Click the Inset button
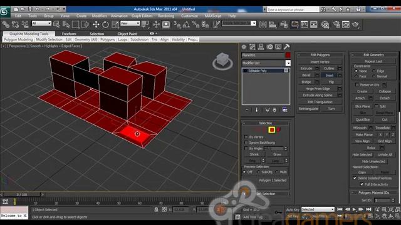Viewport: 401px width, 225px height. click(330, 75)
